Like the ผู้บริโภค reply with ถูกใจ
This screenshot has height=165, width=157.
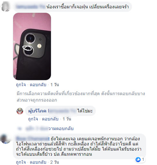[33, 119]
